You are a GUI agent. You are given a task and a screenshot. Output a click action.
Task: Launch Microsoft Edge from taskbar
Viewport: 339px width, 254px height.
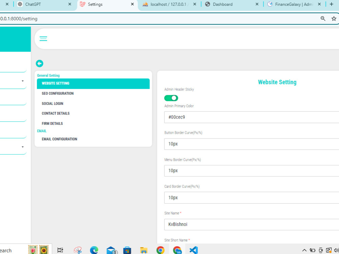94,250
